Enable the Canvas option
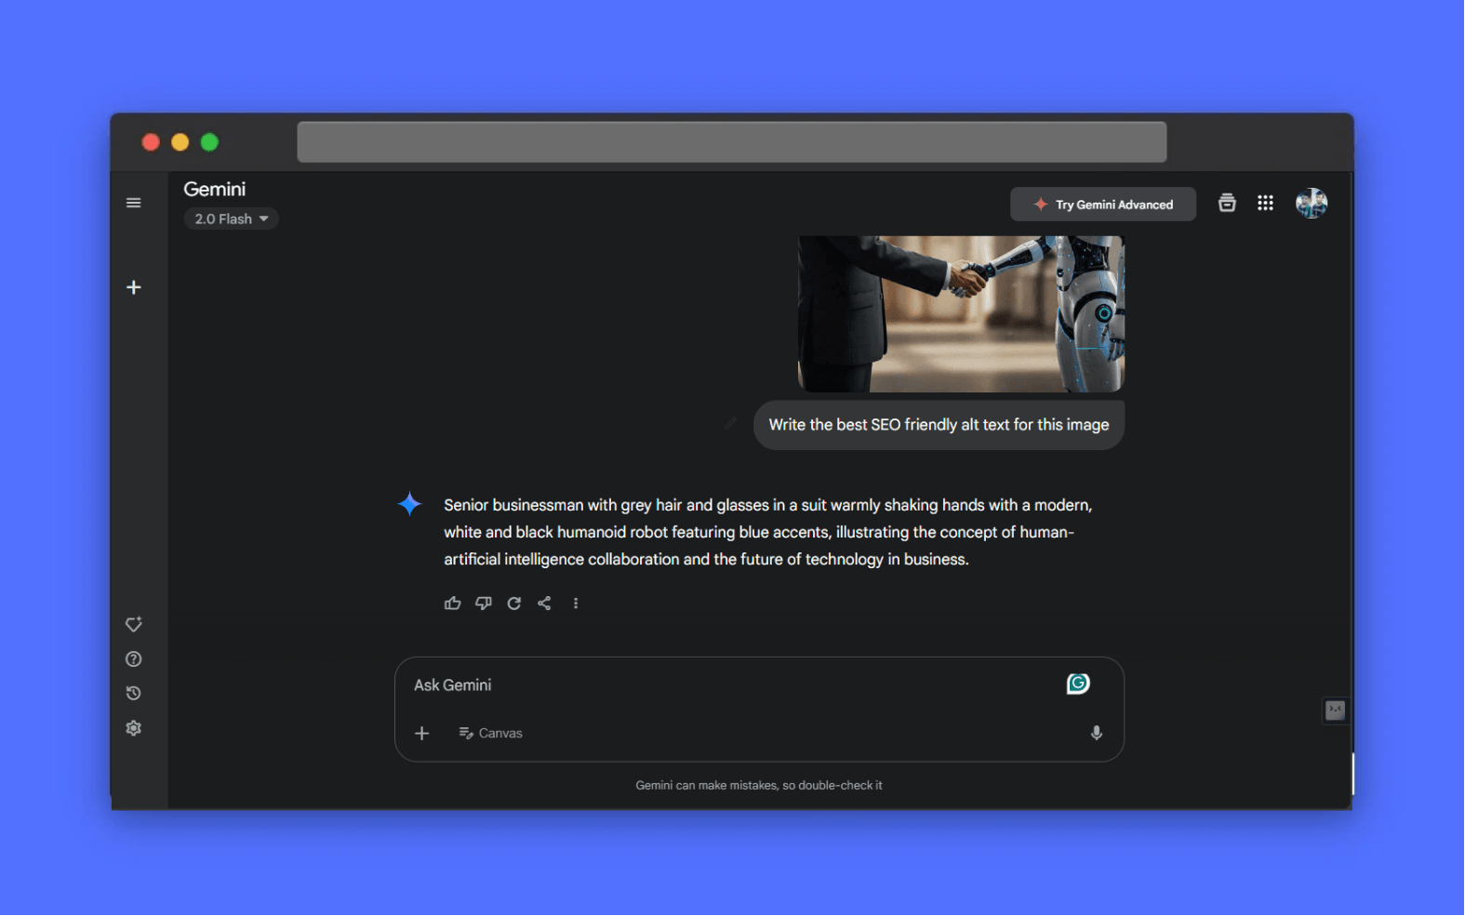Image resolution: width=1465 pixels, height=916 pixels. tap(490, 734)
